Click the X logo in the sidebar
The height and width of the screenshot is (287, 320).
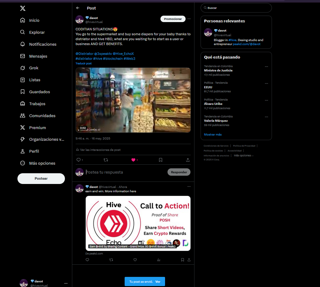(23, 8)
